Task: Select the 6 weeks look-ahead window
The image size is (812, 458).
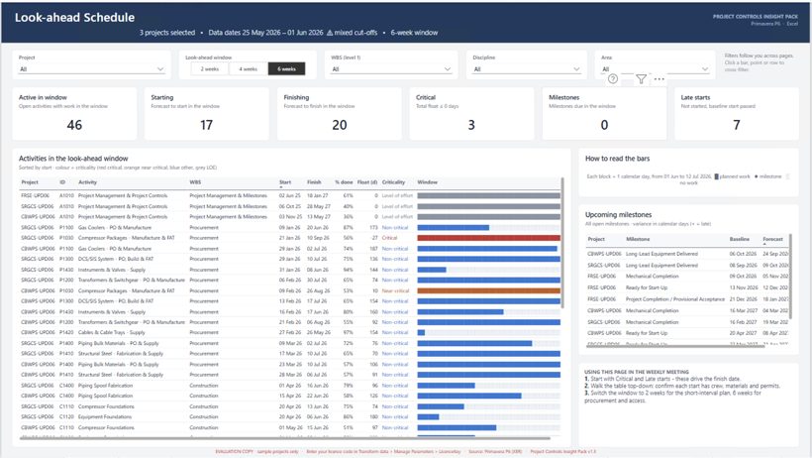Action: coord(286,68)
